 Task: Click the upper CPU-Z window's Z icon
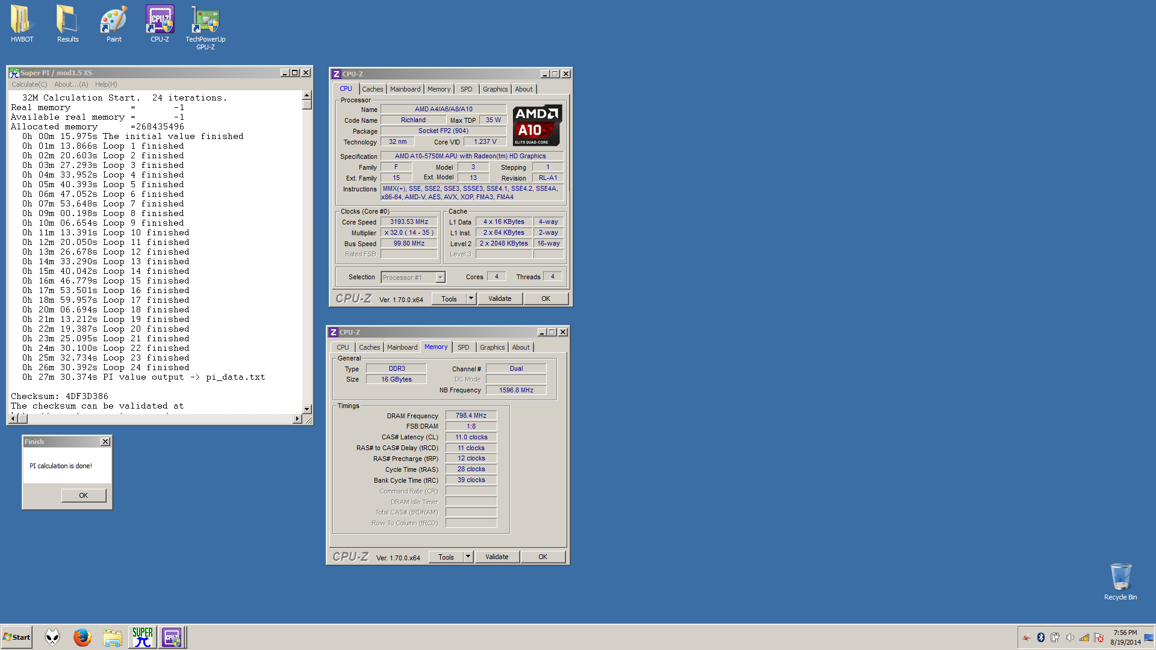pyautogui.click(x=337, y=74)
